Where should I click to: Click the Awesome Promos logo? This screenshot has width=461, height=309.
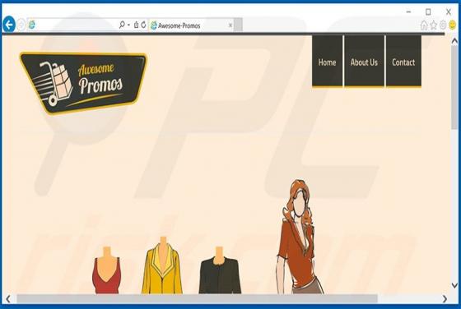pos(83,83)
